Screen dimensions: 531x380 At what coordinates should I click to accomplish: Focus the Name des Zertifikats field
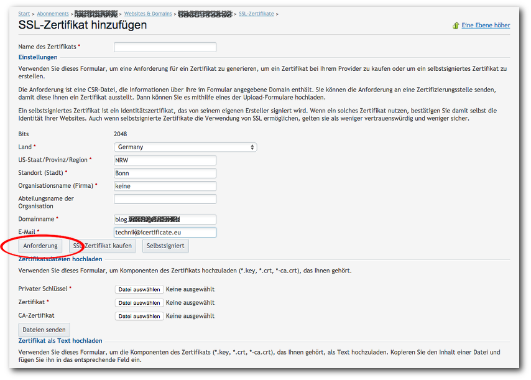point(165,47)
